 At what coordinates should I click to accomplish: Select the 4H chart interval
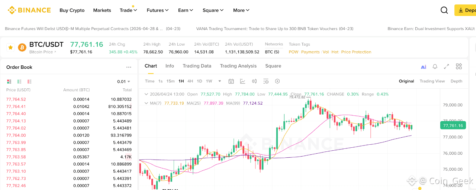coord(190,81)
